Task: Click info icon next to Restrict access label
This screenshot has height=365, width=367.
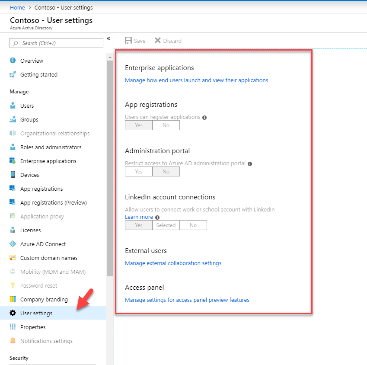Action: [250, 164]
